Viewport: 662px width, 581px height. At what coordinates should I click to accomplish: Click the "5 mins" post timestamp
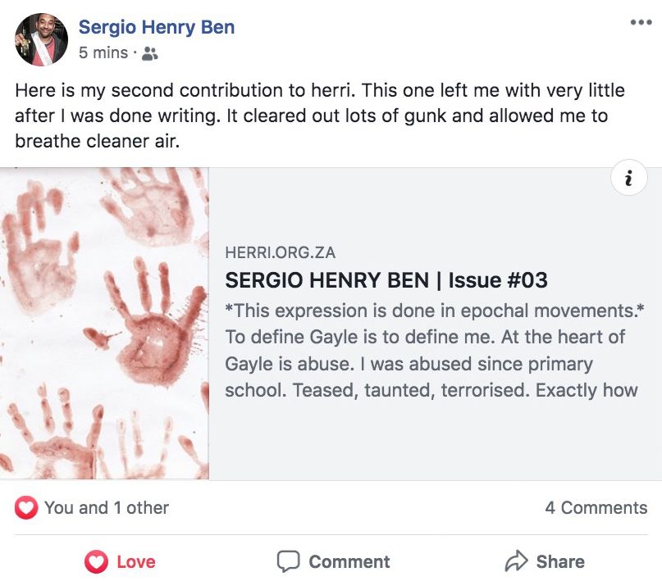[103, 53]
